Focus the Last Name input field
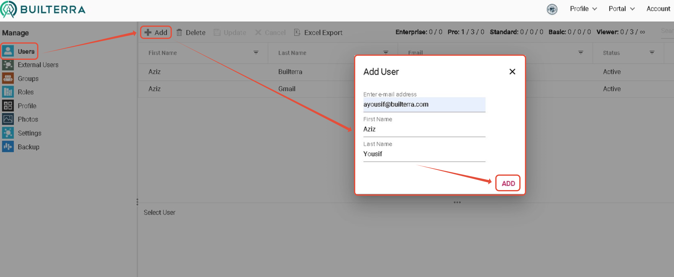 click(x=424, y=154)
